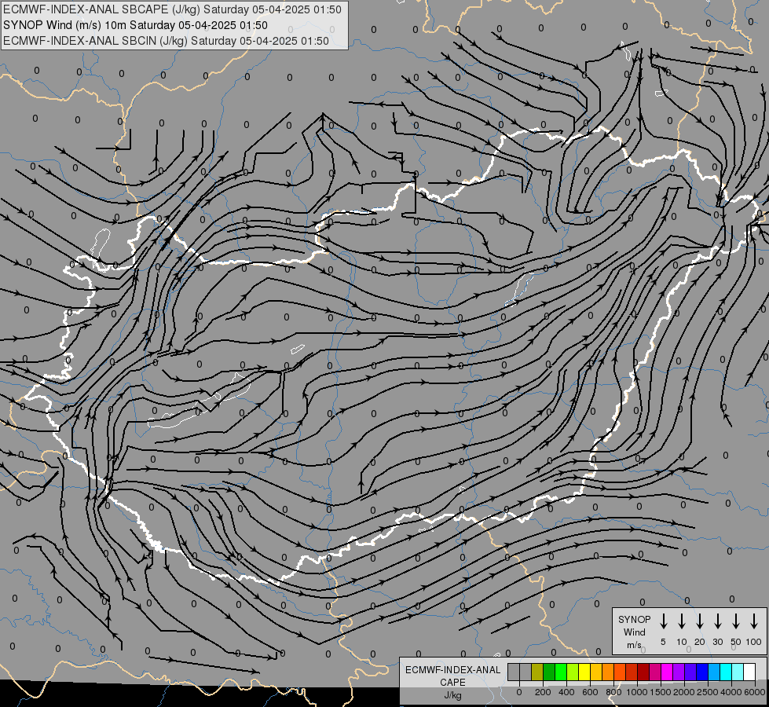
Task: Click the 10 m/s wind arrow in legend
Action: [682, 621]
